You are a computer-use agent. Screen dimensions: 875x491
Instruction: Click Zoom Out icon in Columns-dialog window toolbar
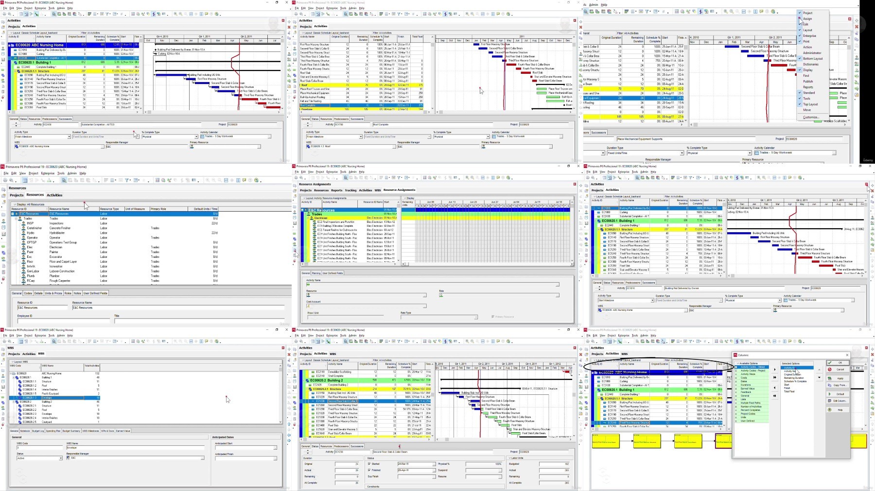click(764, 341)
